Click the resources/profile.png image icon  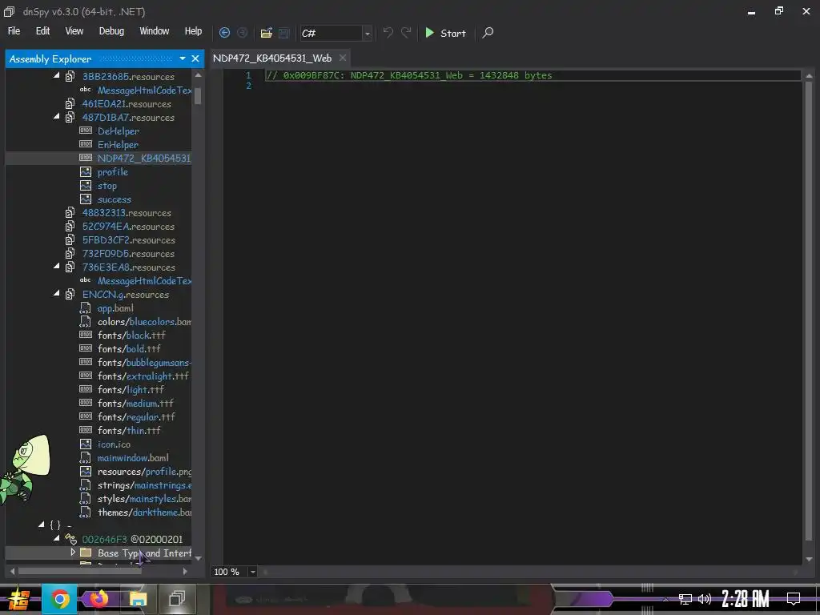point(86,471)
